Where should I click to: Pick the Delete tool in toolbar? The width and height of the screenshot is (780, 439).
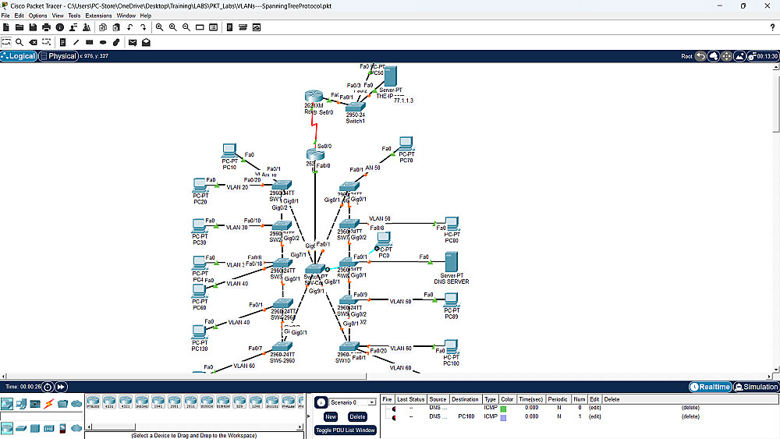[33, 42]
